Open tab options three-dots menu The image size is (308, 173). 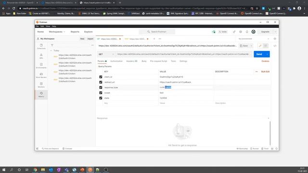pos(160,39)
